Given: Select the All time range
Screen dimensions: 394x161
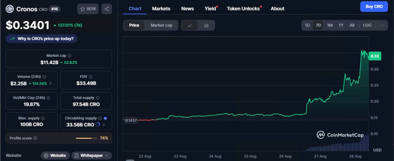Looking at the screenshot, I should click(x=352, y=25).
